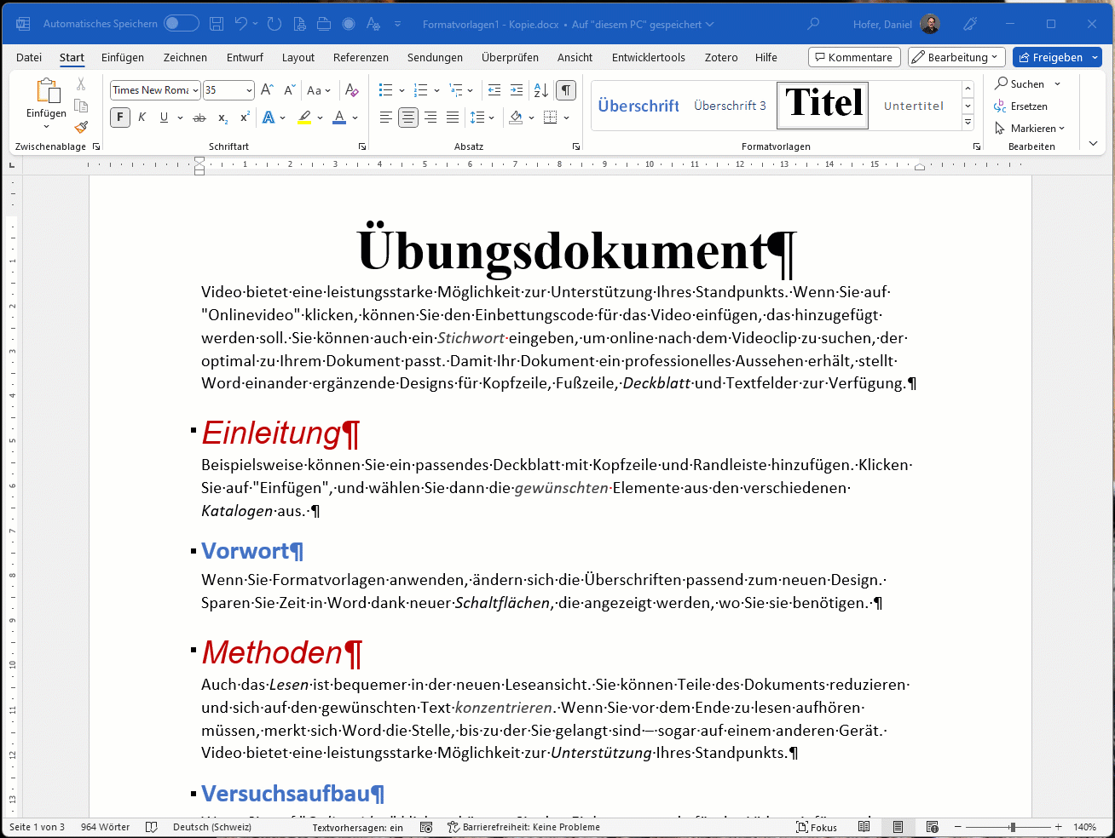
Task: Apply strikethrough formatting icon
Action: pyautogui.click(x=199, y=118)
